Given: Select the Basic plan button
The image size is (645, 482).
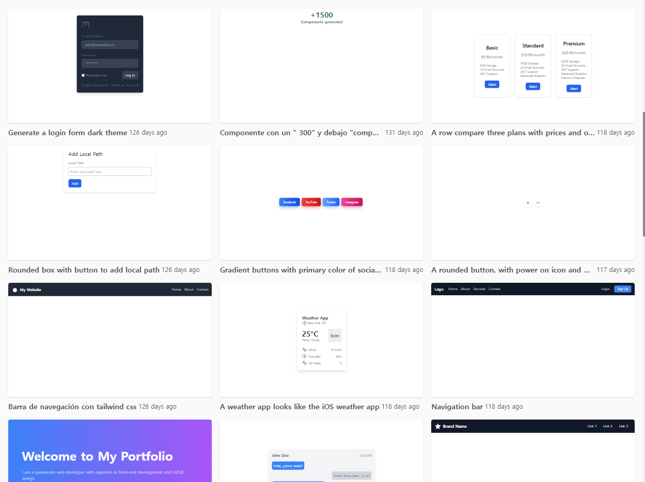Looking at the screenshot, I should tap(492, 85).
